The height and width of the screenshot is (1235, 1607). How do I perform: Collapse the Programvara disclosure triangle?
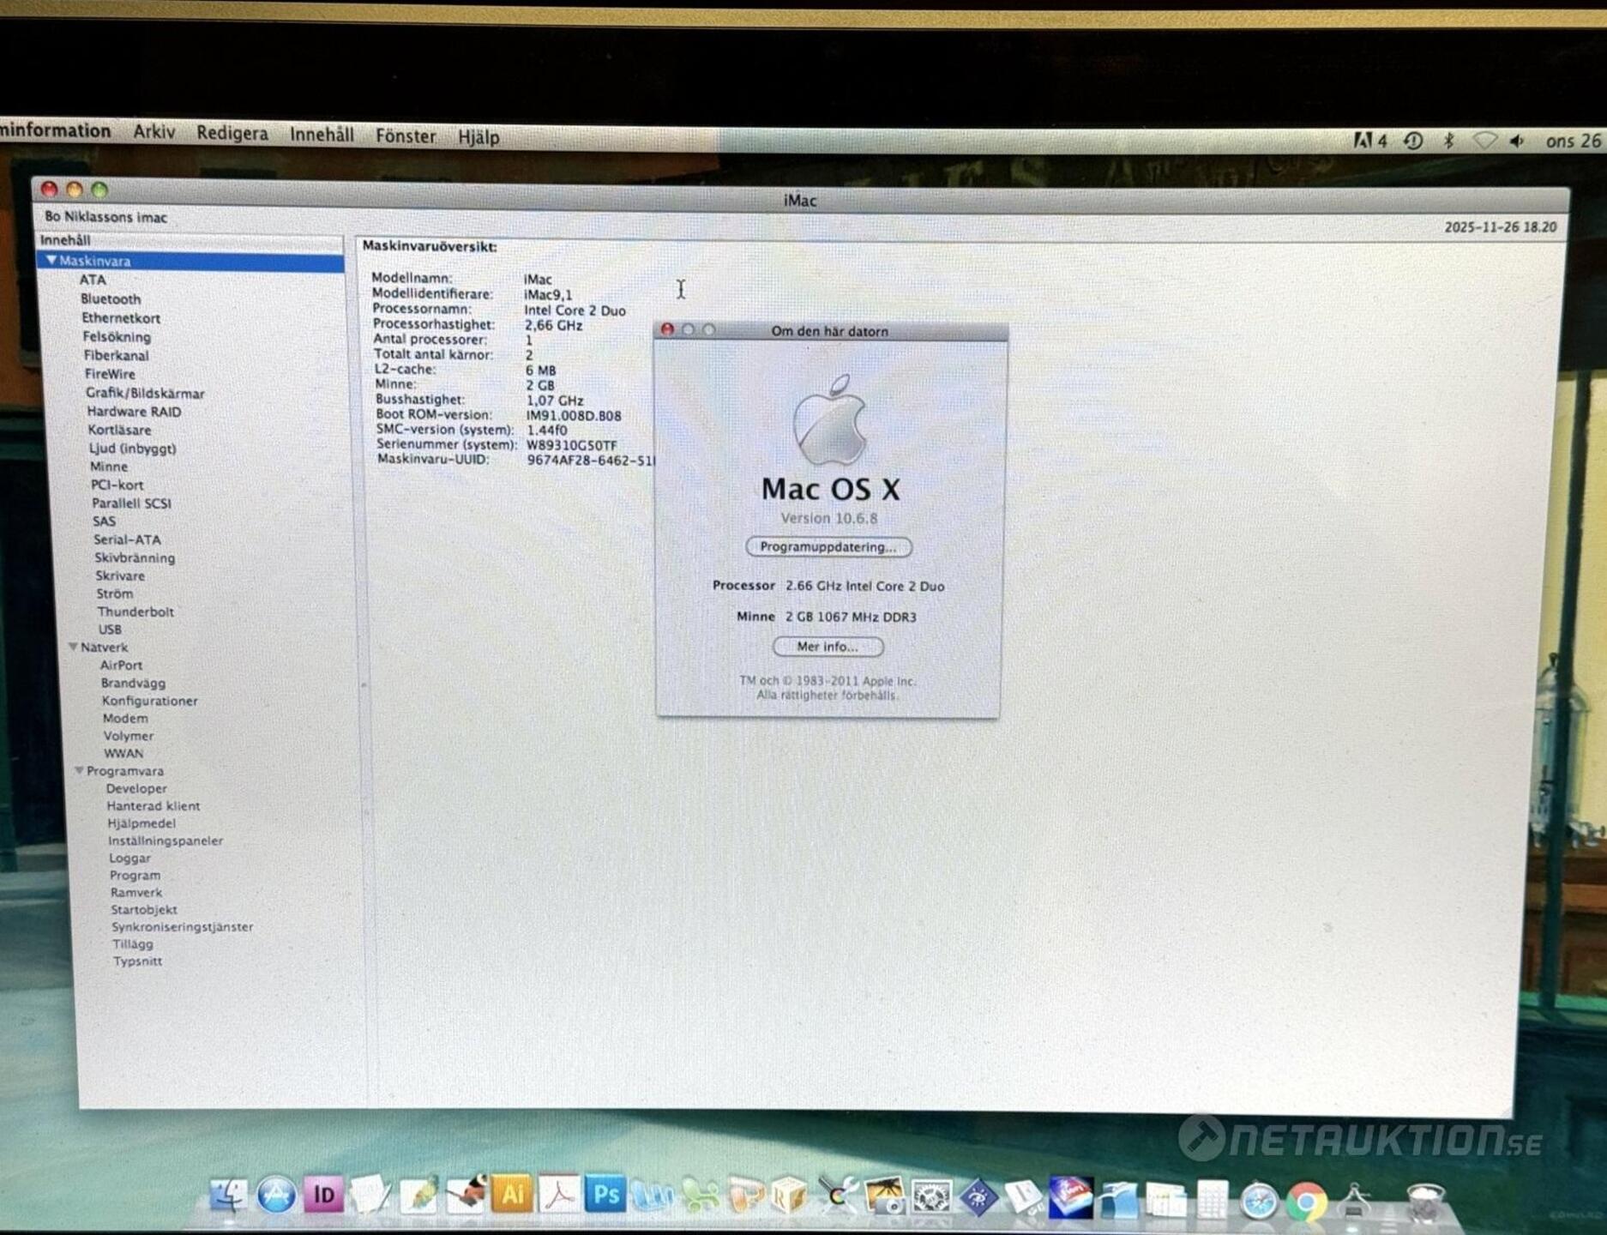pyautogui.click(x=79, y=771)
